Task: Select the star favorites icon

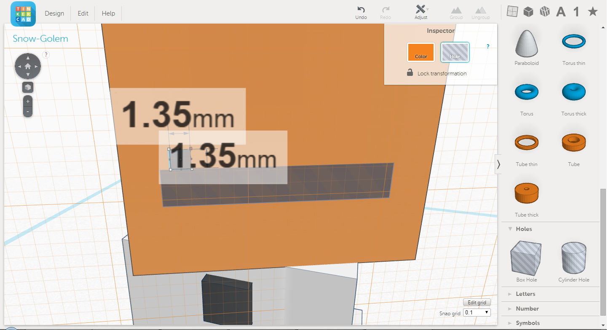Action: [593, 11]
